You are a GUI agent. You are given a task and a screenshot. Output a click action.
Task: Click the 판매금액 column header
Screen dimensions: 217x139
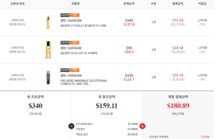[129, 3]
